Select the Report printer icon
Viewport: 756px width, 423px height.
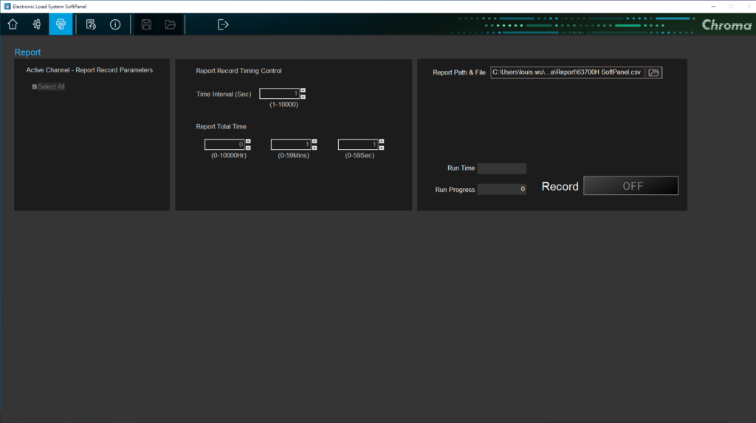click(x=61, y=24)
